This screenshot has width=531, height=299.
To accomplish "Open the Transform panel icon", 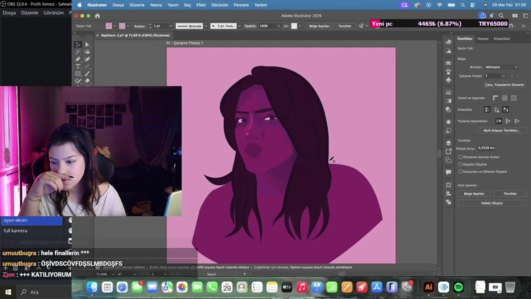I will pyautogui.click(x=448, y=185).
